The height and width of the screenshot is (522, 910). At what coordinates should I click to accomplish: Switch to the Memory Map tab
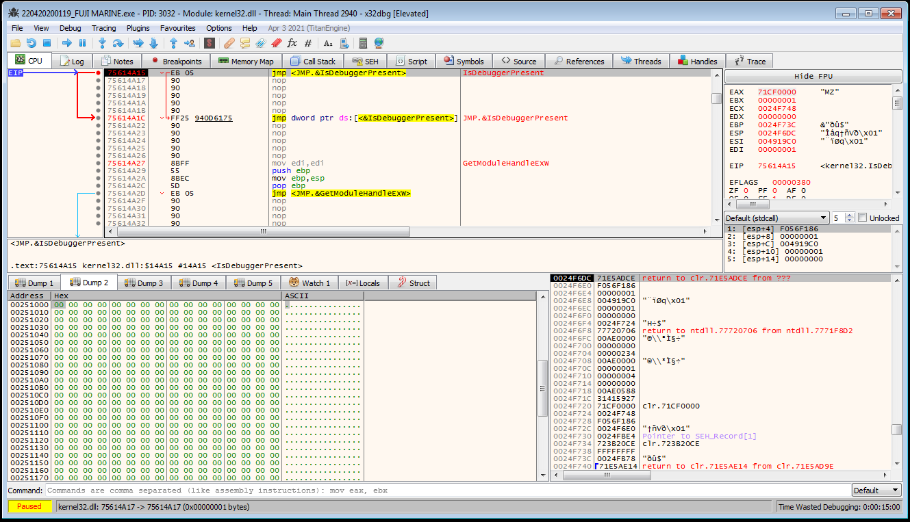[246, 61]
